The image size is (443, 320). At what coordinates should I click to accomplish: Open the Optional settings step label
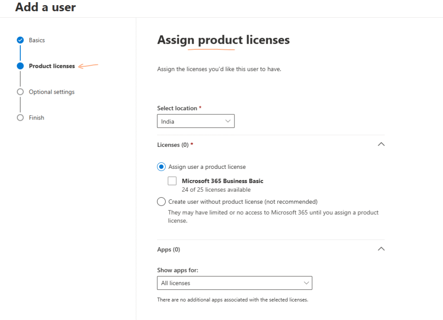(x=51, y=92)
